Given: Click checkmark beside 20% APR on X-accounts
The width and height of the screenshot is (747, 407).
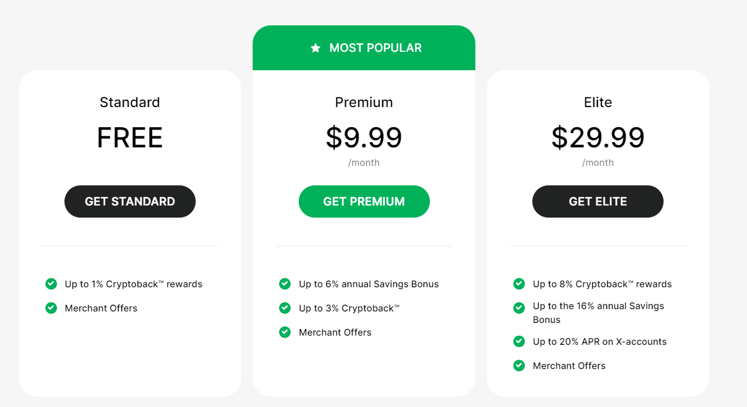Looking at the screenshot, I should point(519,341).
